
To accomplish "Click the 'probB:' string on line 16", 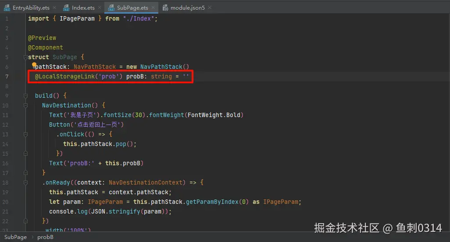I will [x=80, y=163].
